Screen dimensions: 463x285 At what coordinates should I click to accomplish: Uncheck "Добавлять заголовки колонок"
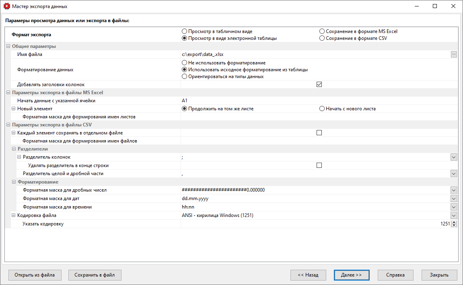pos(319,84)
